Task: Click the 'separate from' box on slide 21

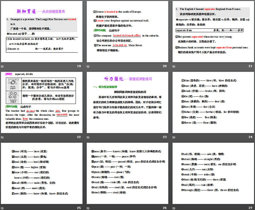Action: pyautogui.click(x=209, y=30)
